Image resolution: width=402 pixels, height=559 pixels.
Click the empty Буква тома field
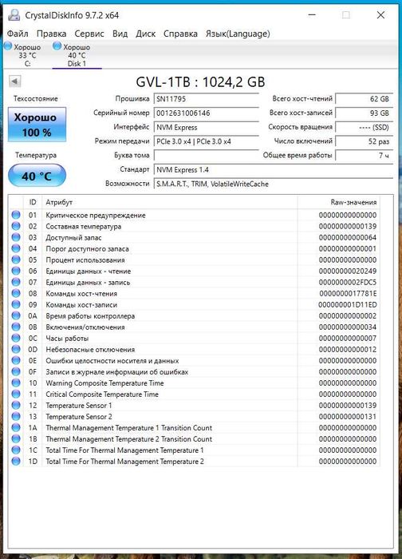pyautogui.click(x=206, y=156)
